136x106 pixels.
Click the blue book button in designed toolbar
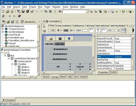click(x=69, y=39)
